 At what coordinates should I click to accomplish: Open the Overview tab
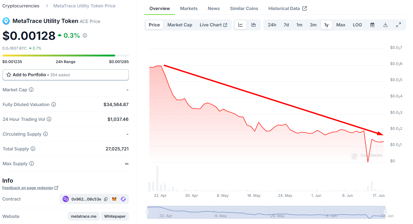click(x=160, y=8)
